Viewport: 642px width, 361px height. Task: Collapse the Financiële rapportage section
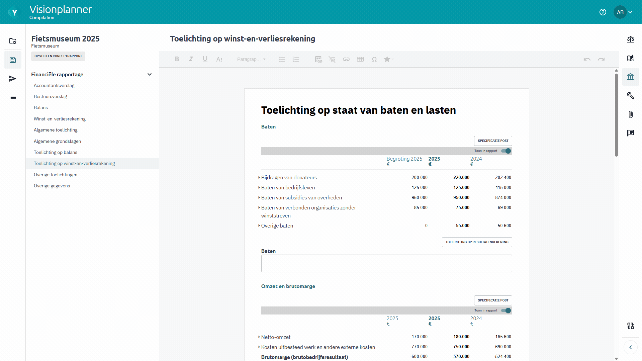[150, 74]
